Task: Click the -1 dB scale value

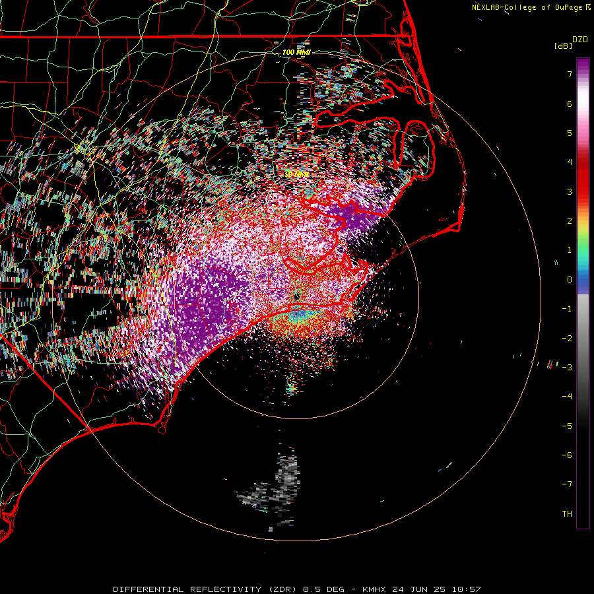Action: pyautogui.click(x=567, y=309)
